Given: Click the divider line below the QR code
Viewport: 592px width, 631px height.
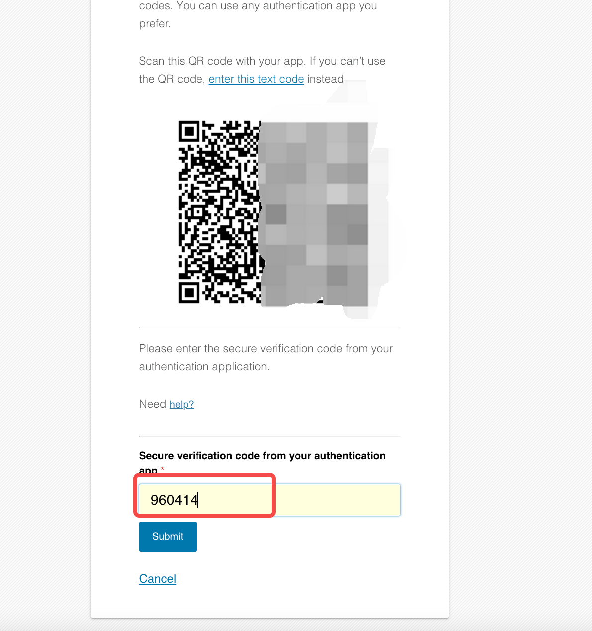Looking at the screenshot, I should coord(270,328).
